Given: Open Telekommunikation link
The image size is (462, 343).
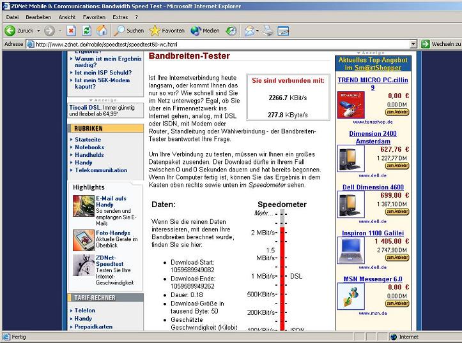Looking at the screenshot, I should point(101,170).
